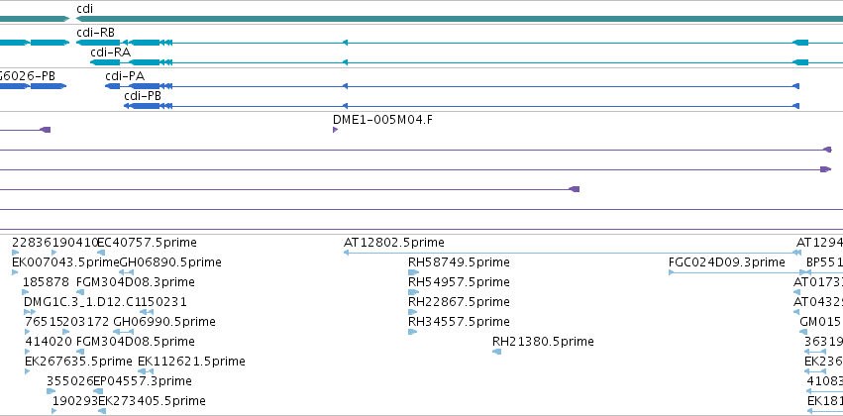
Task: Select the GH06890.5prime label
Action: 170,262
